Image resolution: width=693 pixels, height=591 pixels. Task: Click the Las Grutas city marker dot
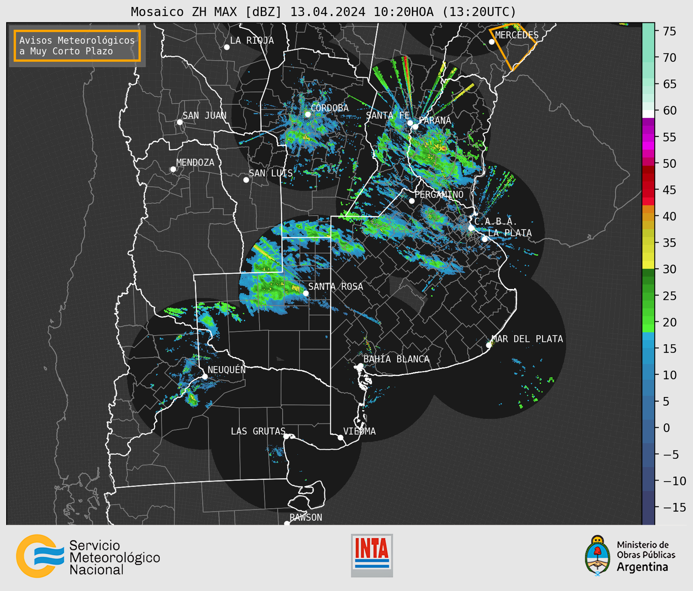286,436
